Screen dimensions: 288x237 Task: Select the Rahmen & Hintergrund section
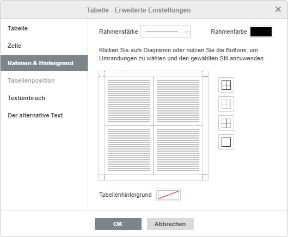point(44,63)
